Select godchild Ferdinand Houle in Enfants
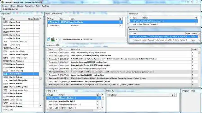The image size is (202, 113). coord(74,108)
